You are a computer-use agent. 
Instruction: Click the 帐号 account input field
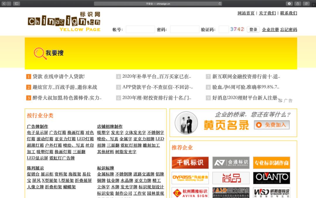click(140, 29)
